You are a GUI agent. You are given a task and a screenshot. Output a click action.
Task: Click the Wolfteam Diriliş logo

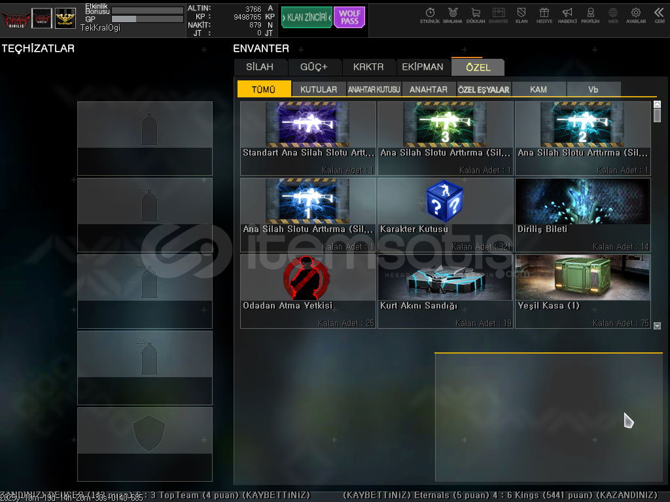pos(16,18)
